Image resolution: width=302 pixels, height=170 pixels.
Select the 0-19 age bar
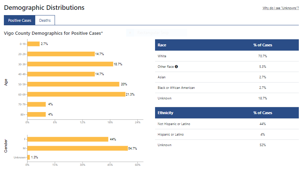click(33, 44)
